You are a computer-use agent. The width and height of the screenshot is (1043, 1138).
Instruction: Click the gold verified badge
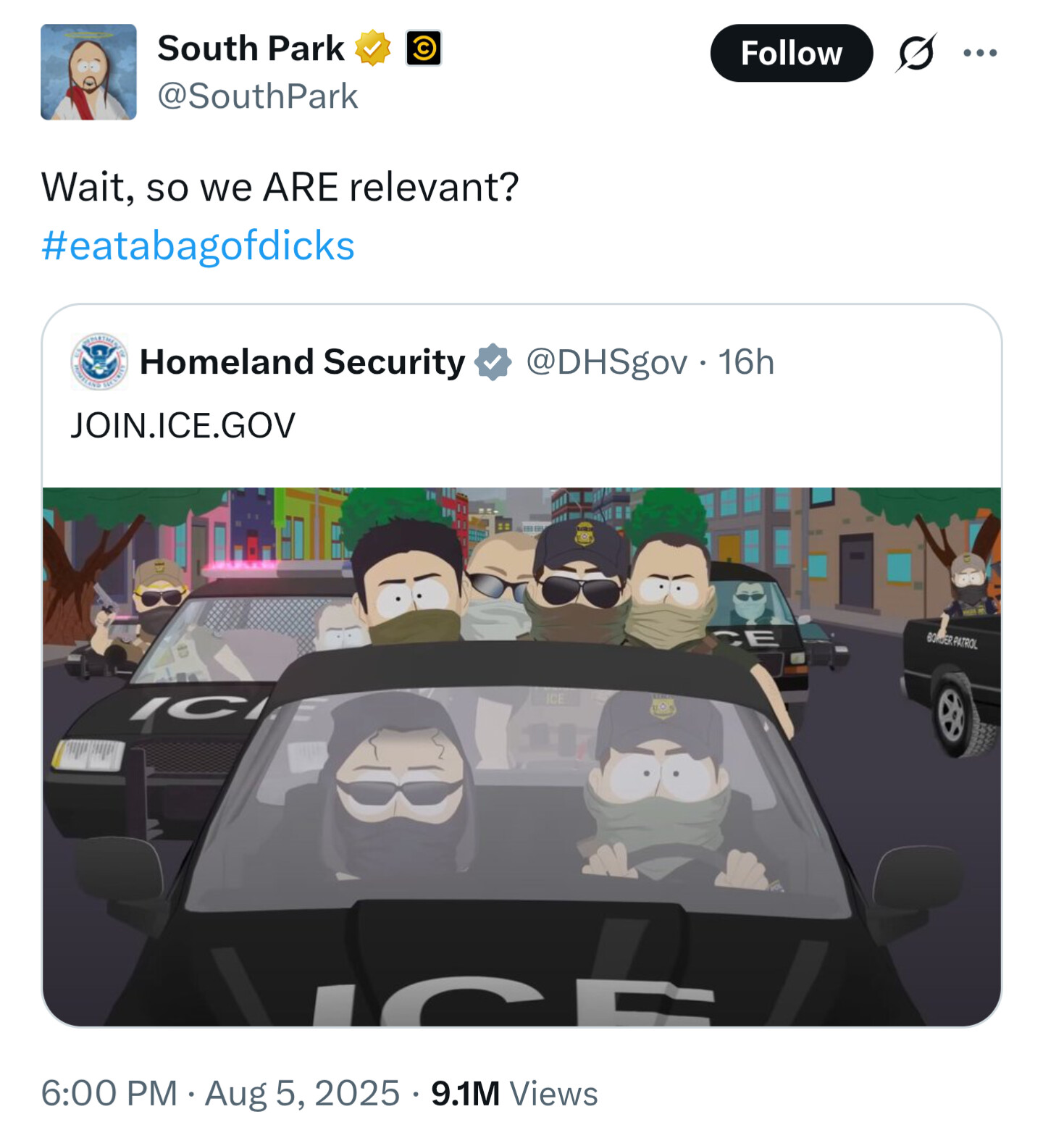point(372,49)
